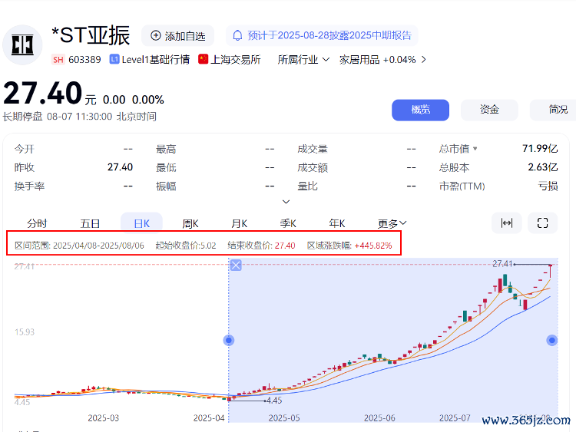Click the bell icon for the 2025中期报告 notice
The image size is (576, 432).
coord(237,35)
